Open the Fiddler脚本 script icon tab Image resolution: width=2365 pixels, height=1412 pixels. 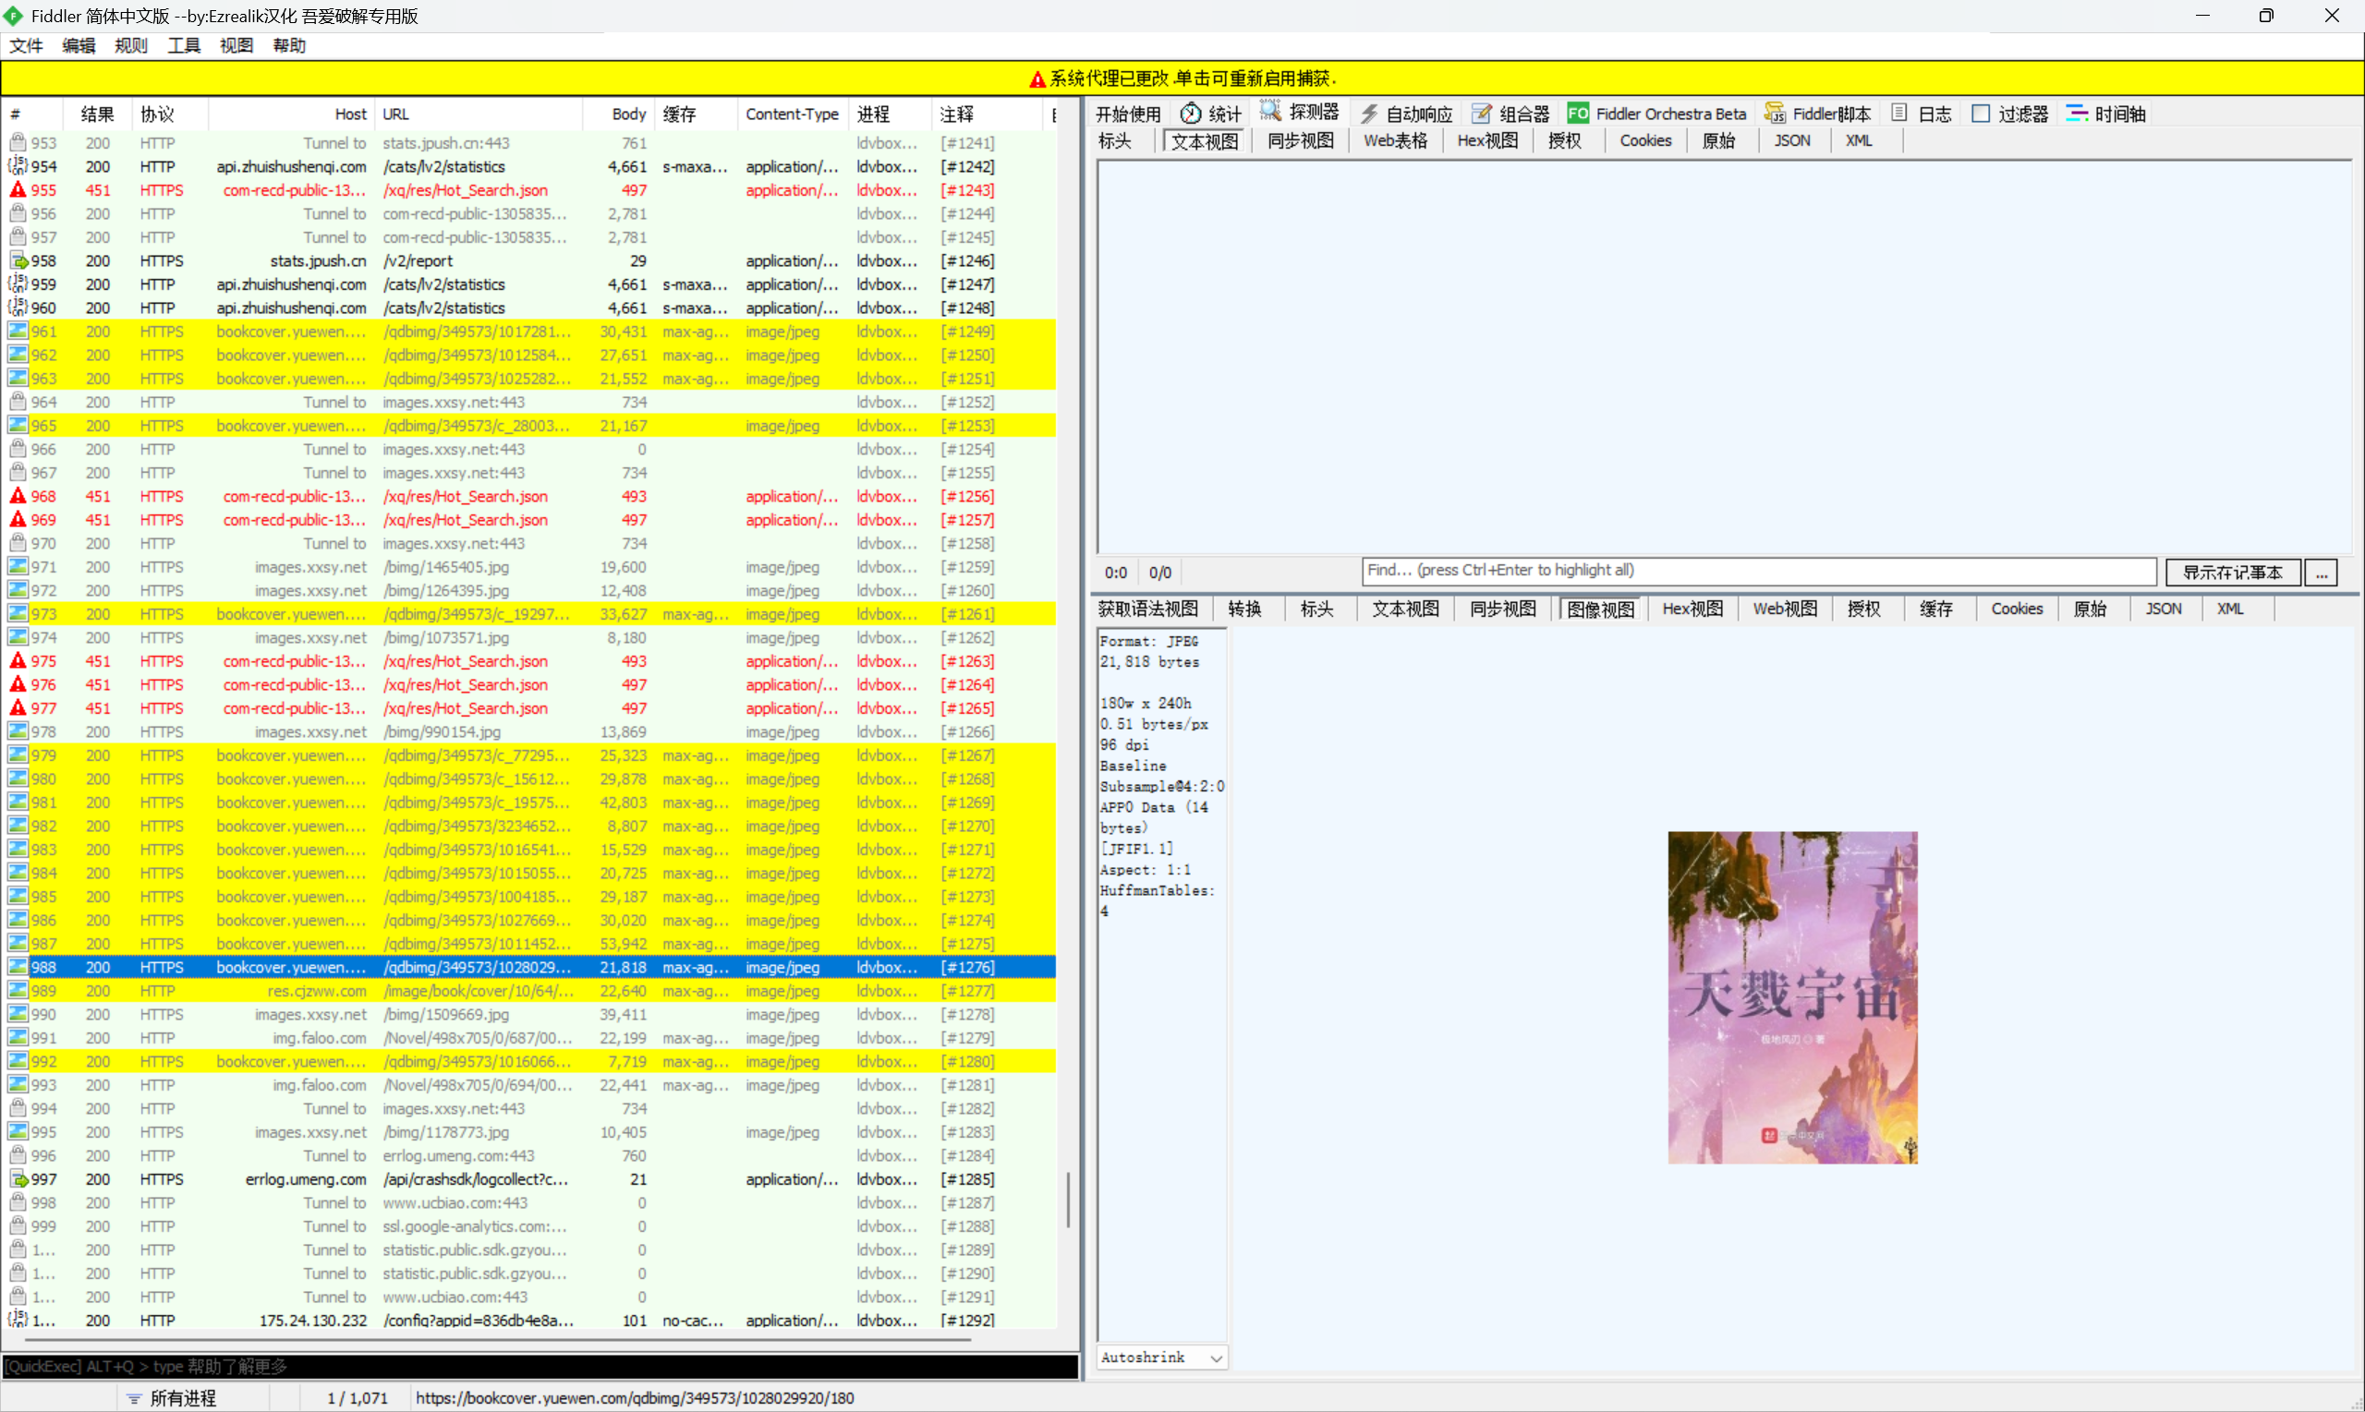pos(1774,114)
